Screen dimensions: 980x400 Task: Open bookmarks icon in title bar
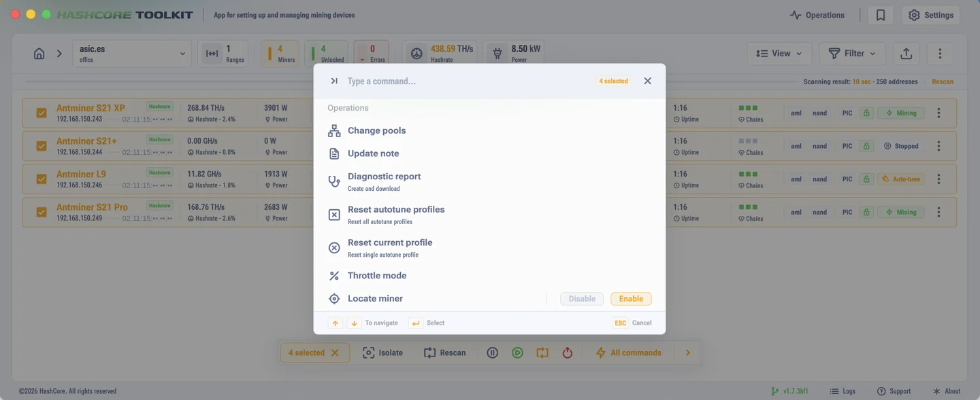click(881, 15)
